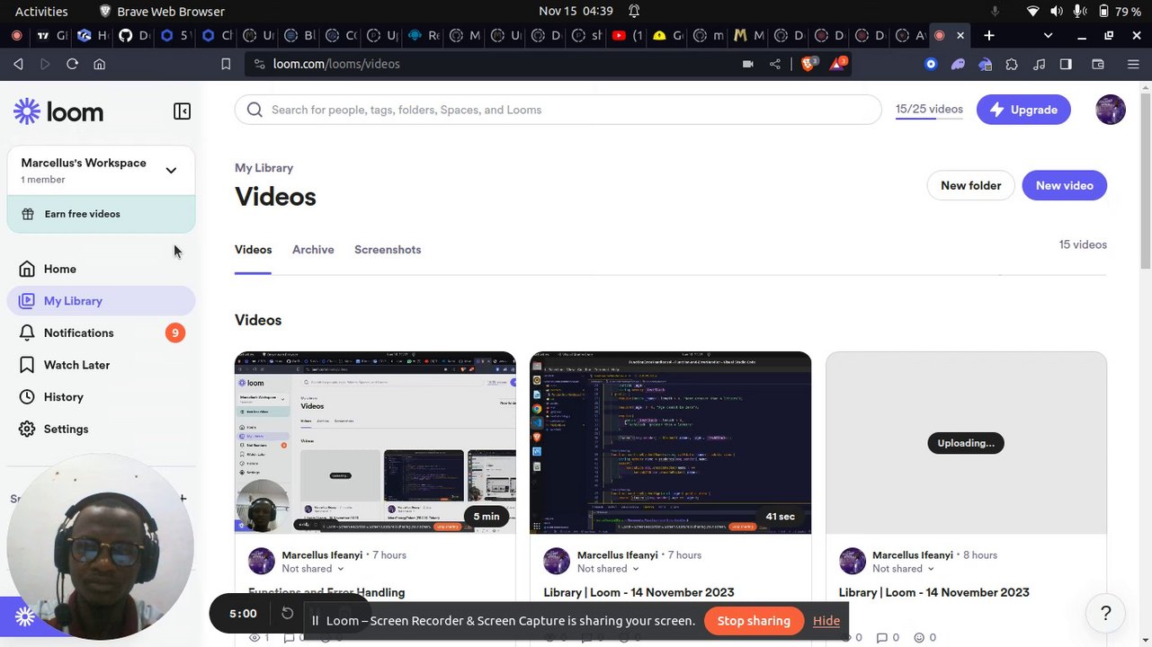Viewport: 1152px width, 647px height.
Task: Click the New video button
Action: click(1065, 185)
